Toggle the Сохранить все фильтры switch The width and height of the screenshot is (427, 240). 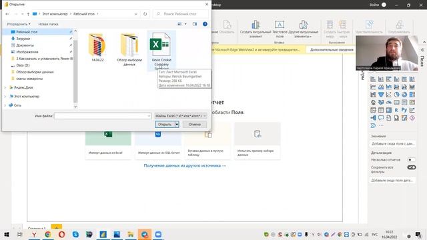point(412,167)
